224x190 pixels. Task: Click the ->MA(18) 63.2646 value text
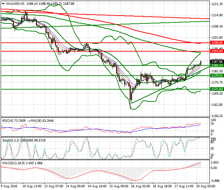(x=40, y=121)
